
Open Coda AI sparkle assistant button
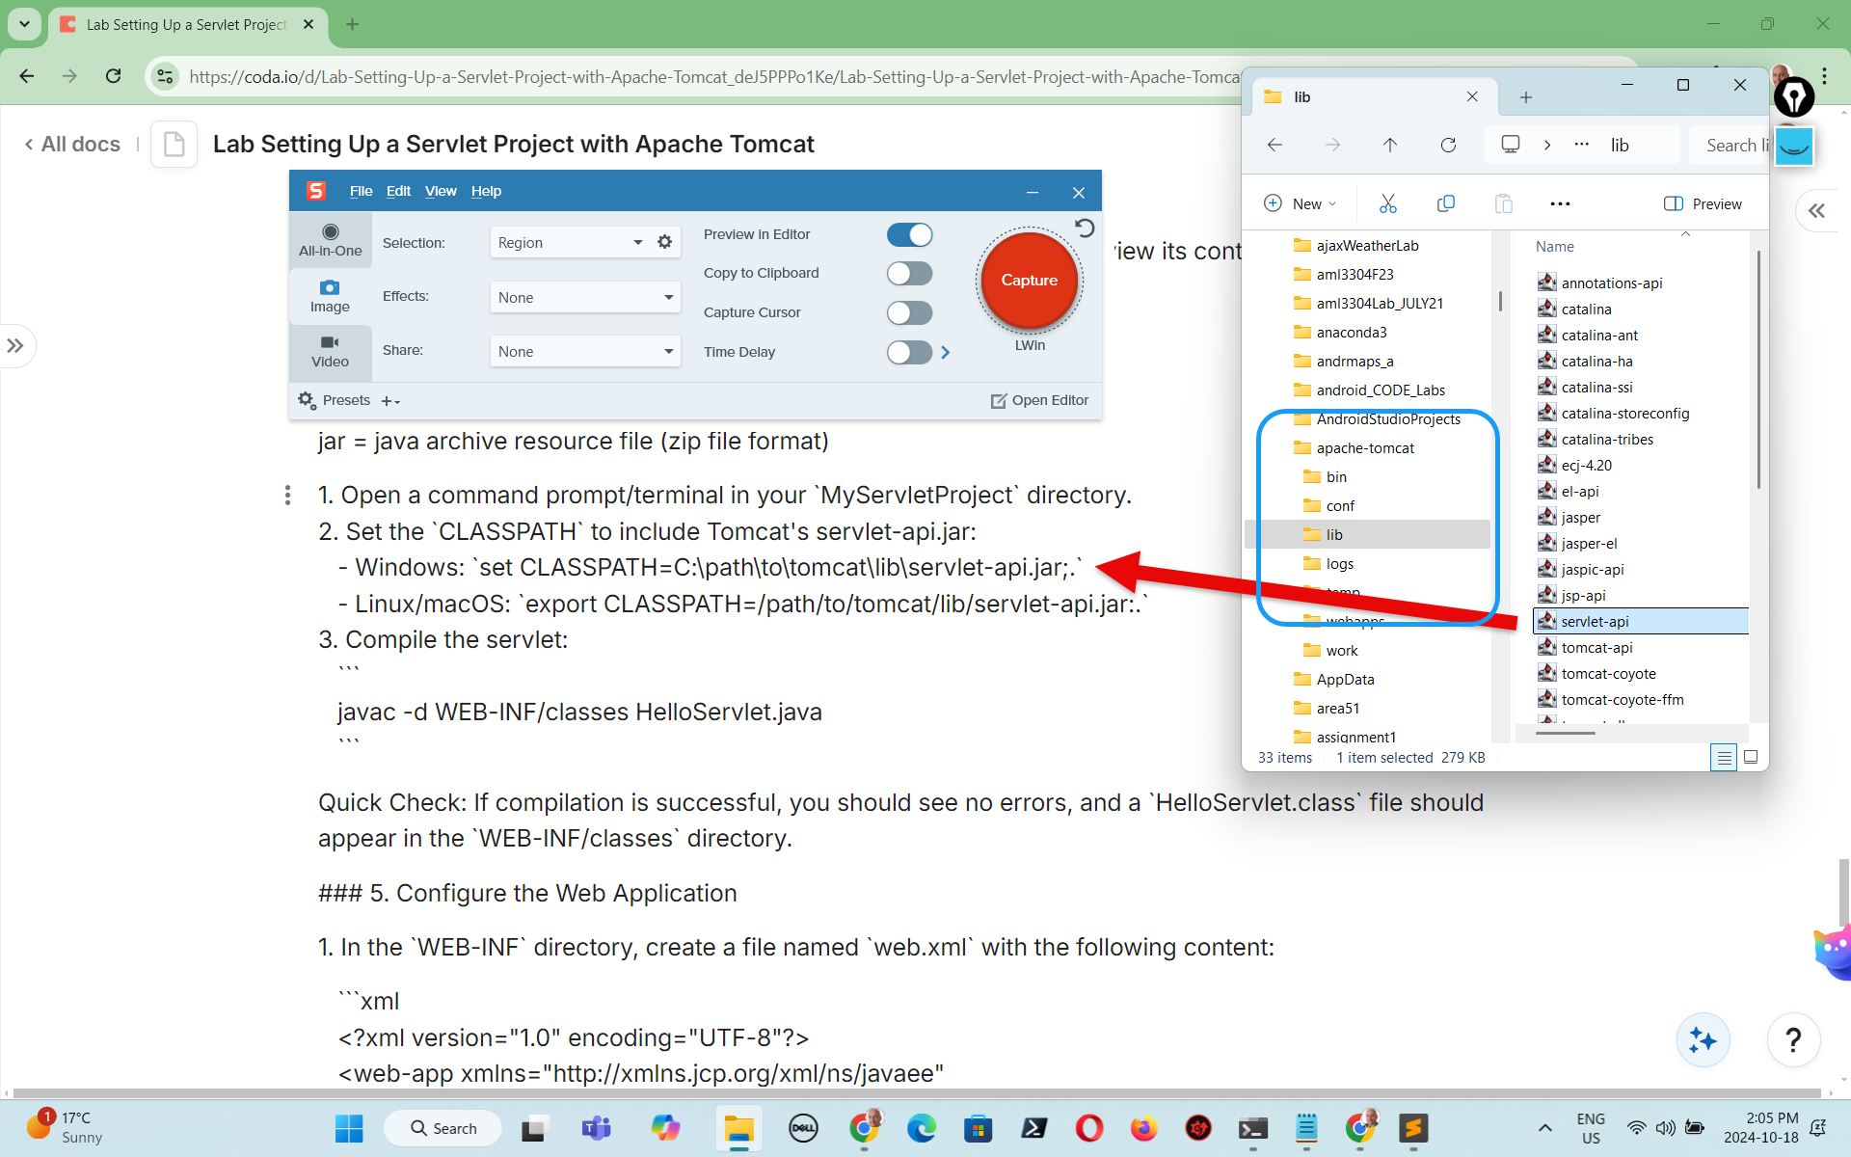[1703, 1040]
